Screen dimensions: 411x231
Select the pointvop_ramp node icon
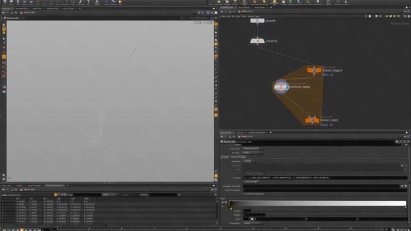point(281,87)
